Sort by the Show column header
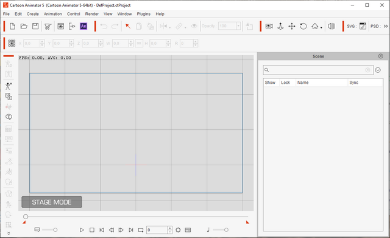 (270, 83)
